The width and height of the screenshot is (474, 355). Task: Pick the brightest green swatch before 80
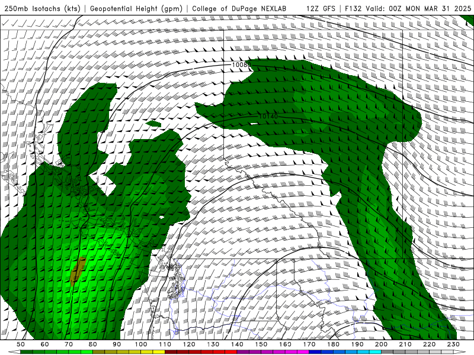(87, 352)
